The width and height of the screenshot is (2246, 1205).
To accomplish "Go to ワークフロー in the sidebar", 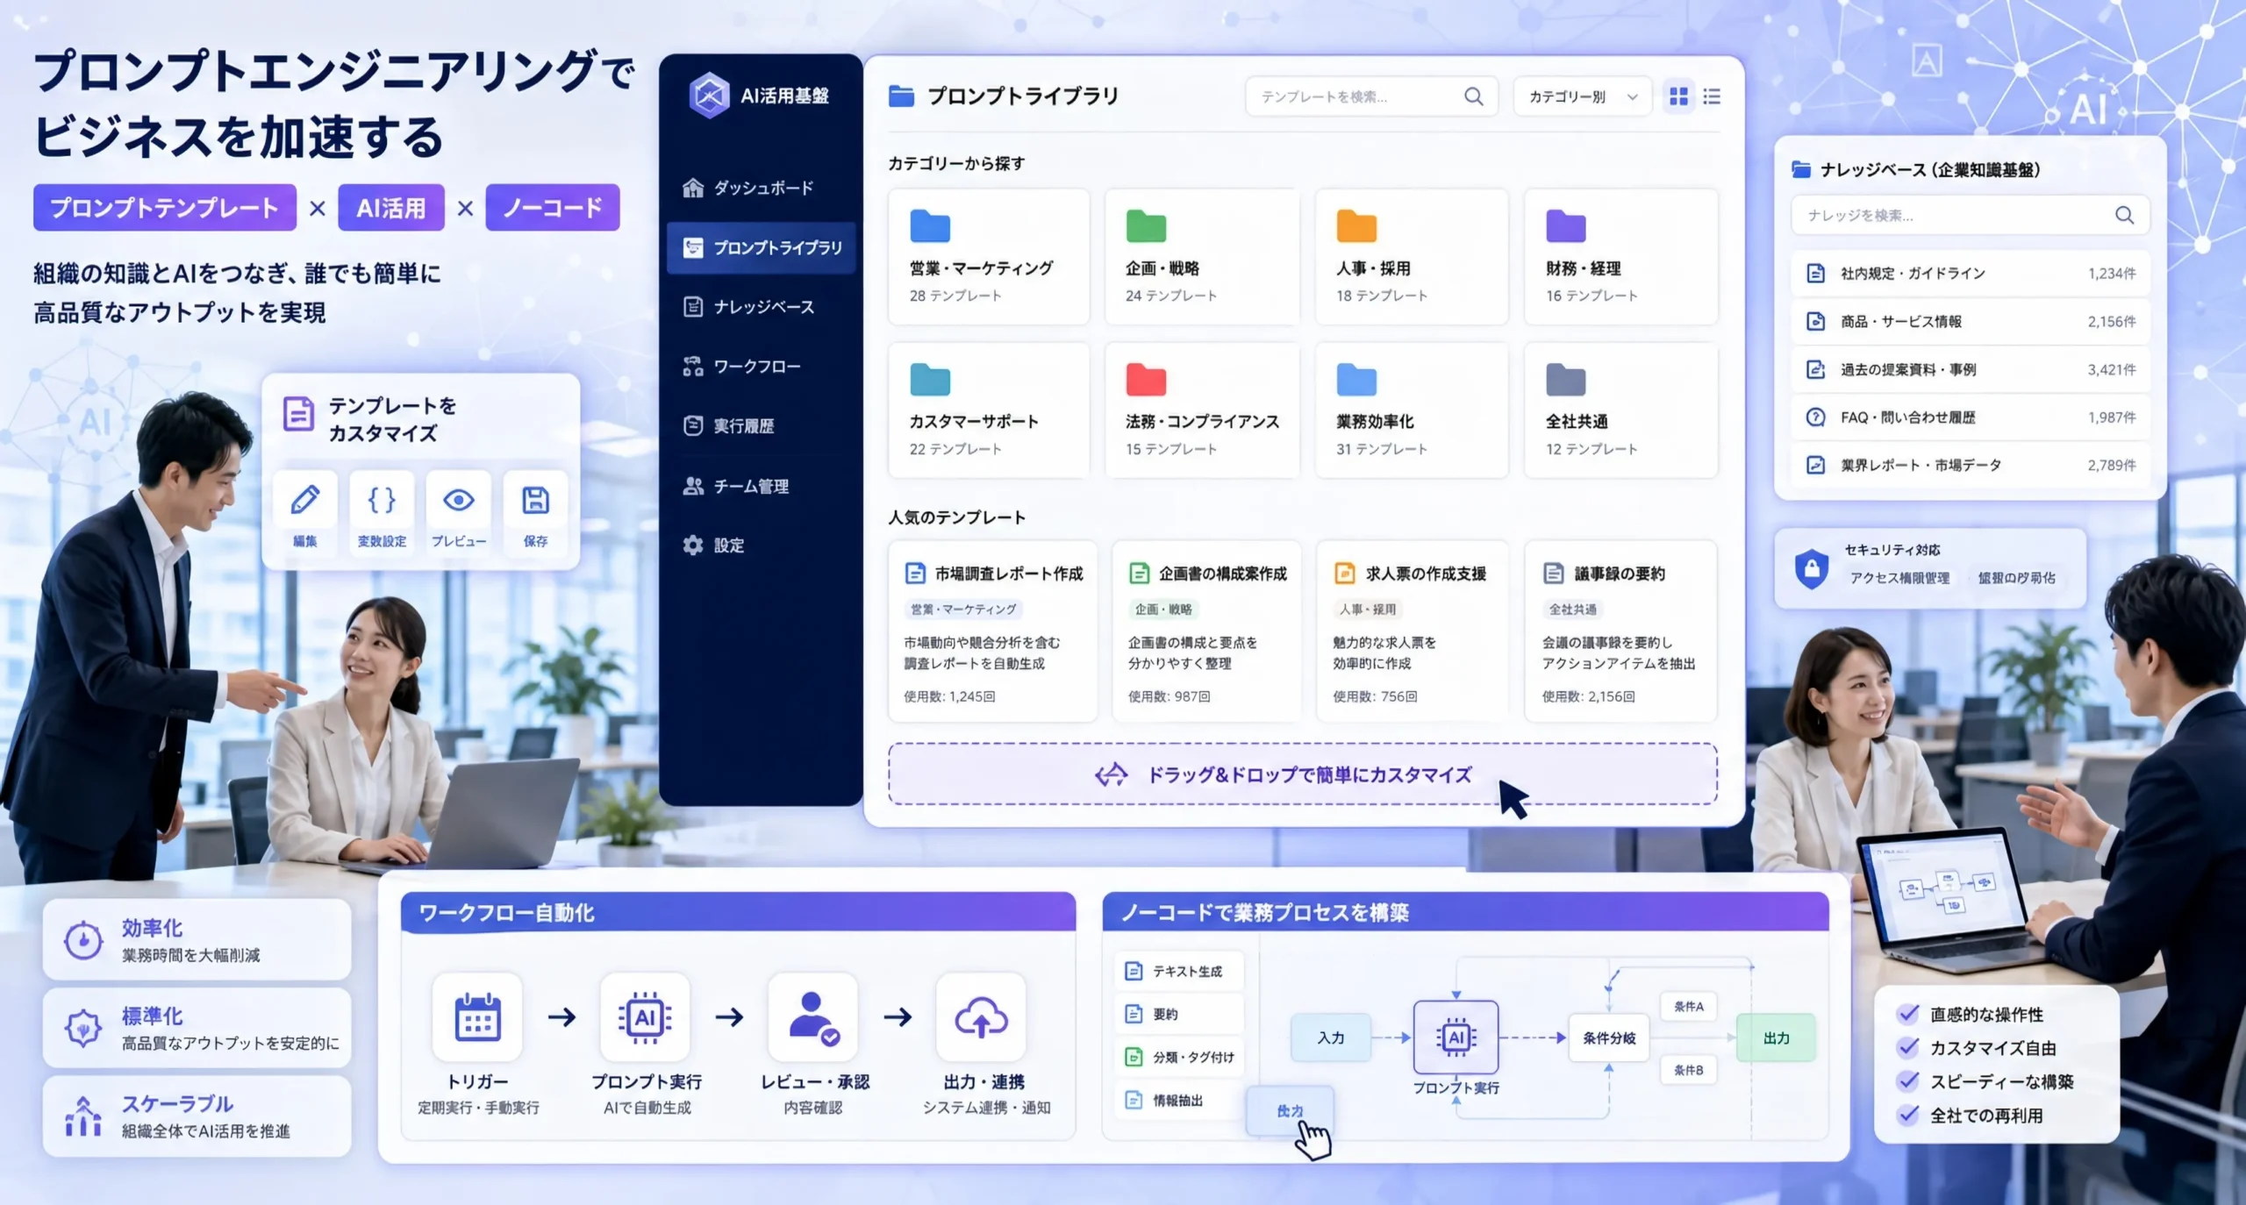I will click(x=762, y=367).
